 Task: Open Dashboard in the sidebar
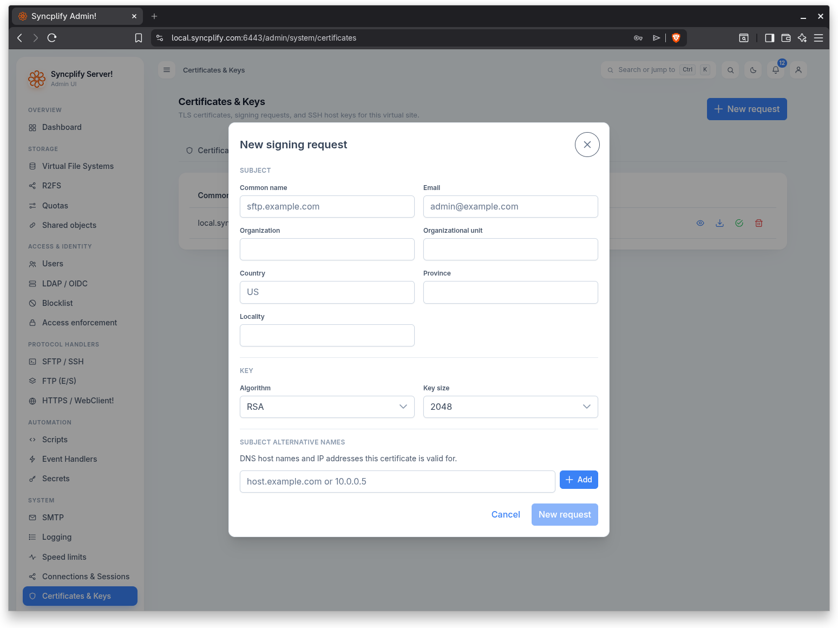tap(80, 127)
